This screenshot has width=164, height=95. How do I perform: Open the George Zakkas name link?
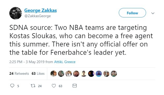tap(41, 10)
